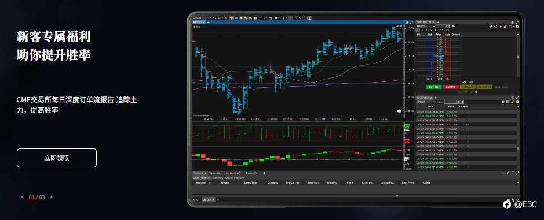This screenshot has width=544, height=220.
Task: Click the 立即领取 button
Action: tap(57, 158)
